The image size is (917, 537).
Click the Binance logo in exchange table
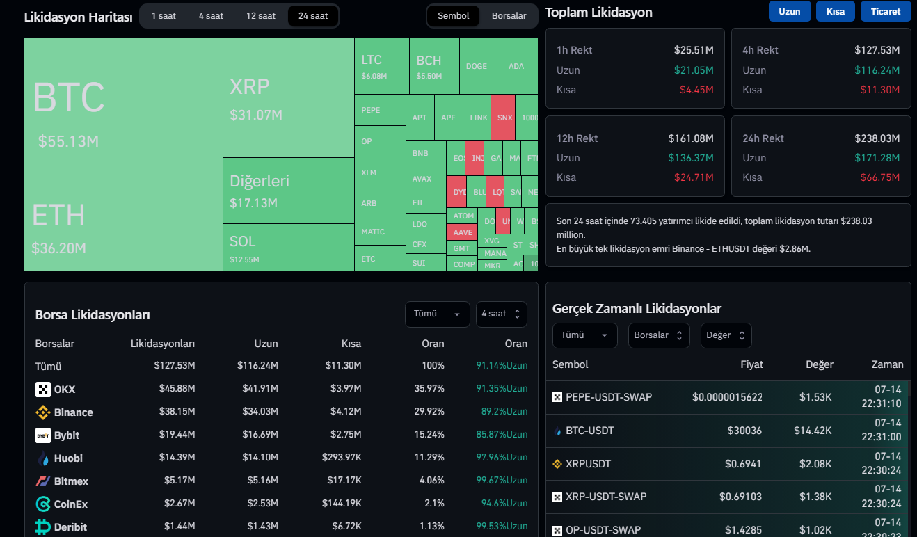pyautogui.click(x=43, y=412)
